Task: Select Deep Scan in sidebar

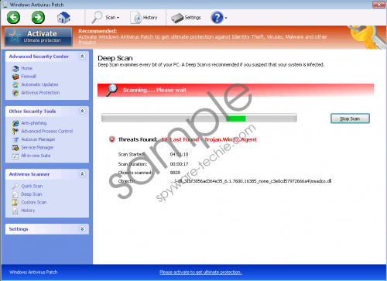Action: point(32,194)
